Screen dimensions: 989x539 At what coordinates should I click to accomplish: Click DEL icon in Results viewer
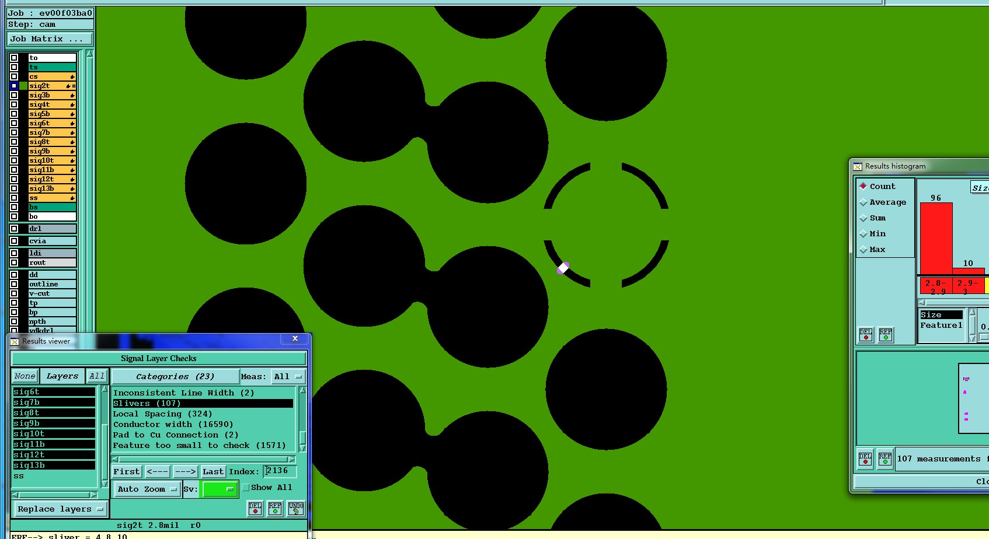click(x=255, y=509)
